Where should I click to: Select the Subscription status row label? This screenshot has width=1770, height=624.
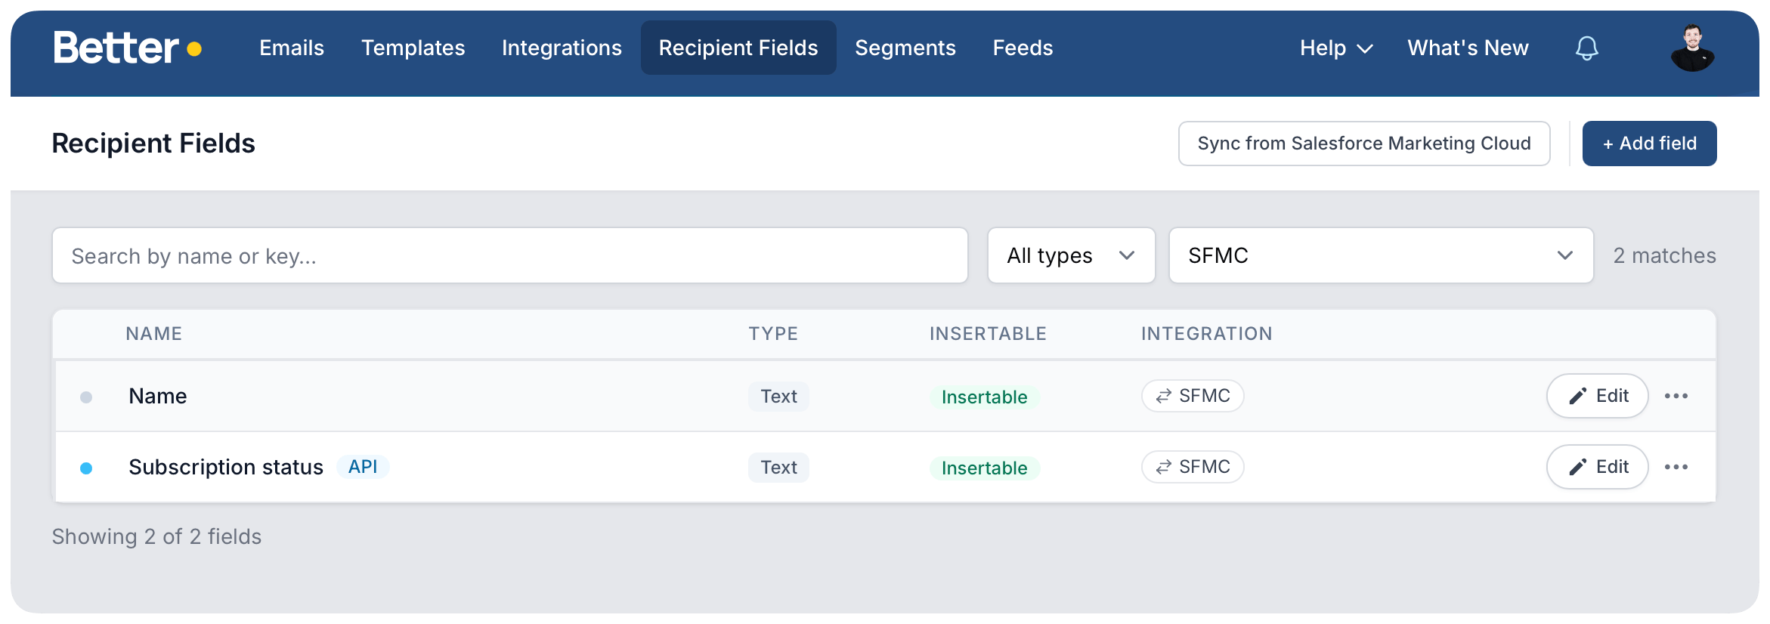225,467
